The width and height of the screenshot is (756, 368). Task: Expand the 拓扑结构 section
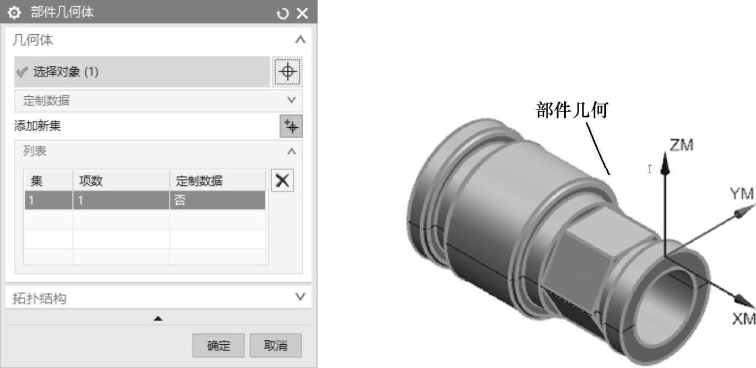(300, 297)
